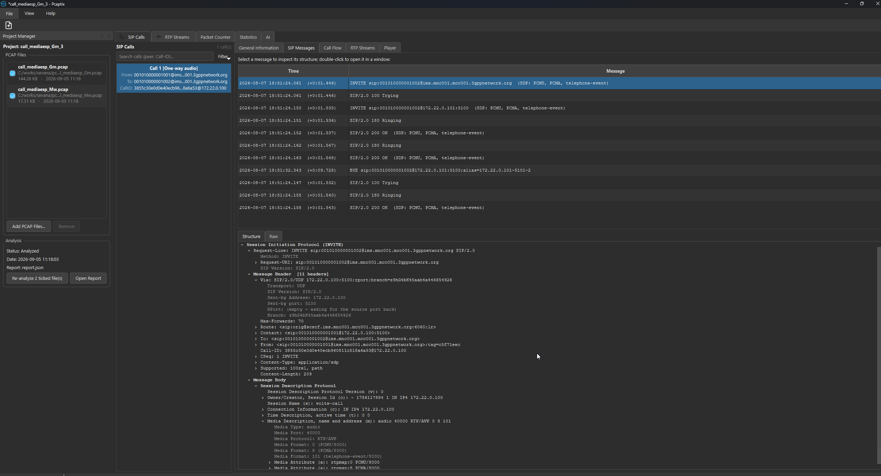The image size is (881, 476).
Task: Select SIP/2.0 200 OK row at 18:51:24.158
Action: pyautogui.click(x=559, y=208)
